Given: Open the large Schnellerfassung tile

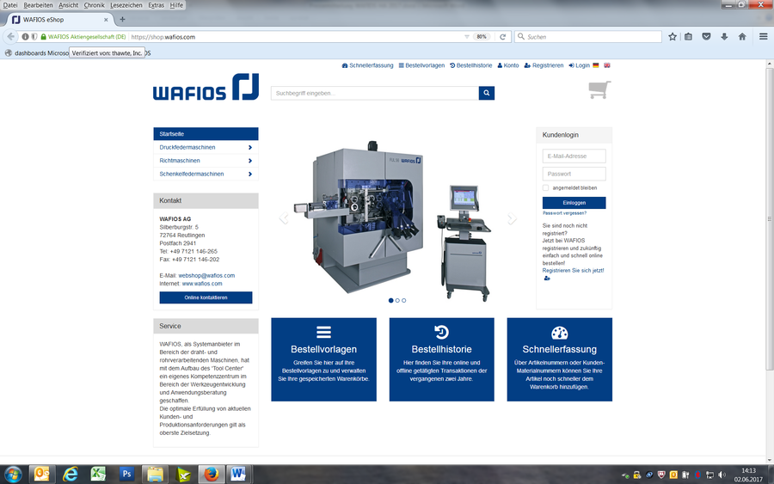Looking at the screenshot, I should point(559,359).
